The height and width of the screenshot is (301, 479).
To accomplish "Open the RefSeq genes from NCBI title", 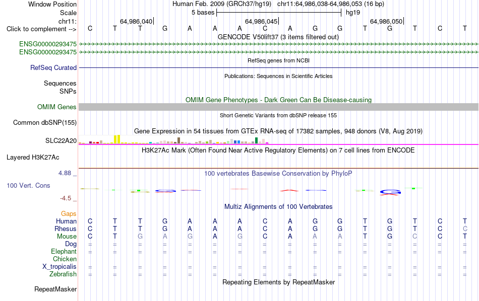I will (x=278, y=60).
